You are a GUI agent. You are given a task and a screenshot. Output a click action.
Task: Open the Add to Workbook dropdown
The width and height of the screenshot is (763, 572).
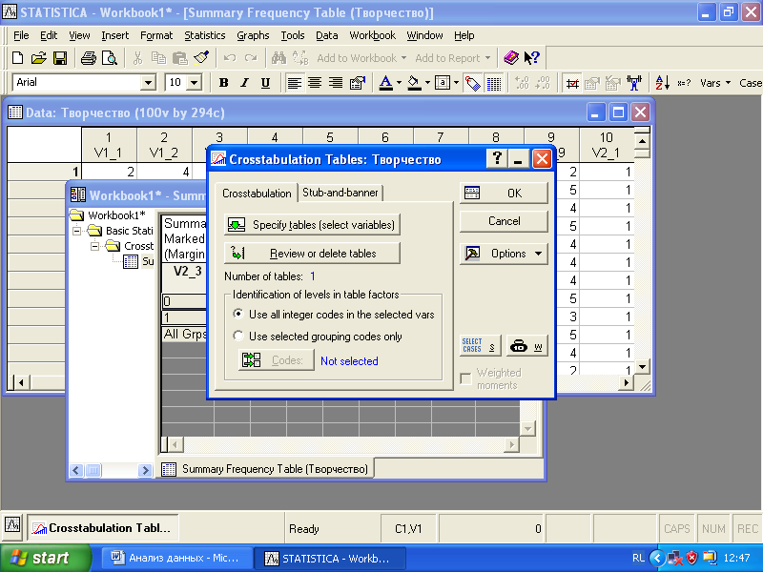pyautogui.click(x=403, y=58)
